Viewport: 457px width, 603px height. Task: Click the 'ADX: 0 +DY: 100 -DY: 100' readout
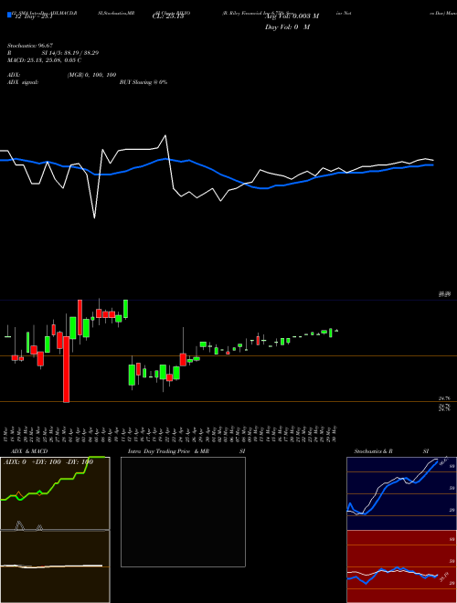click(48, 462)
